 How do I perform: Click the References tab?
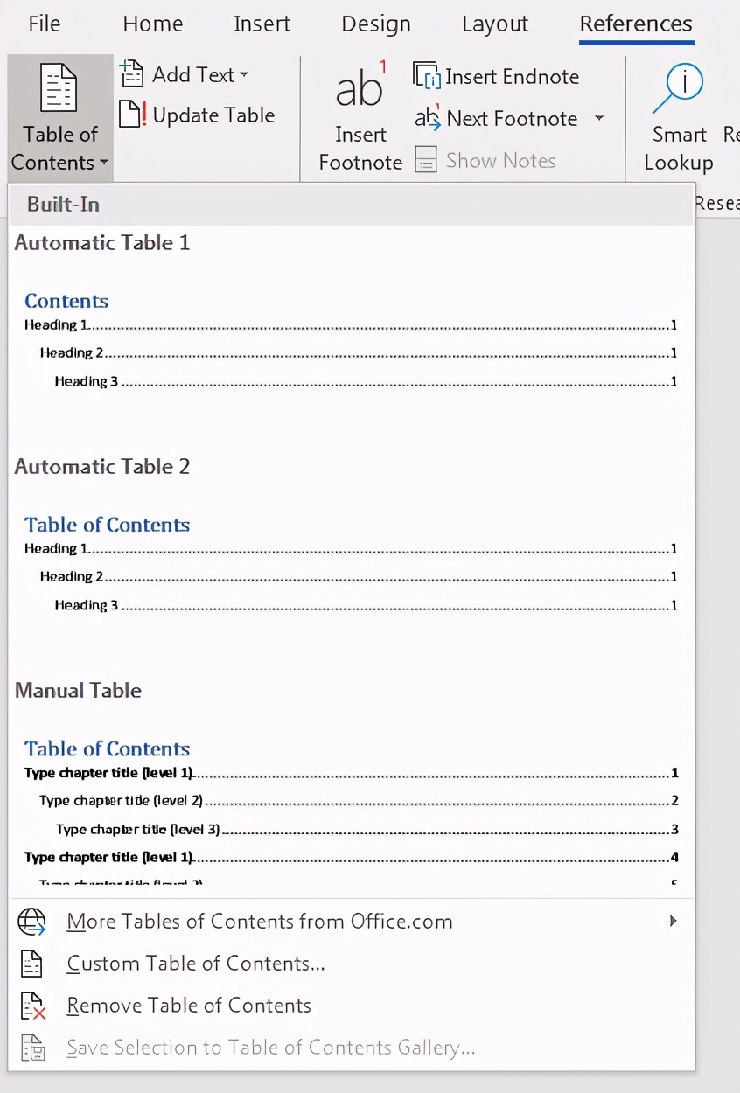(636, 24)
